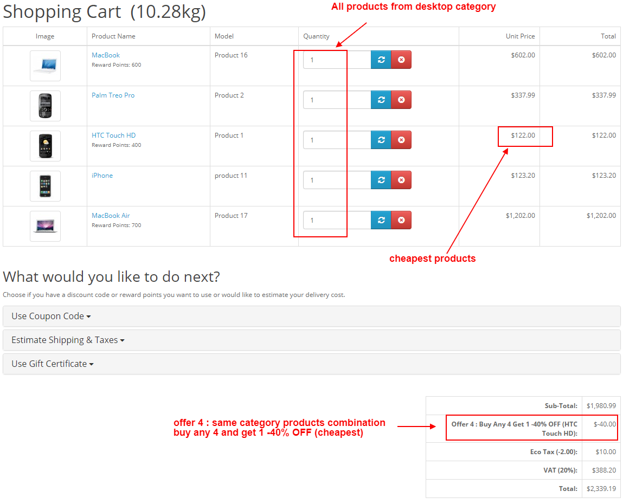
Task: Expand the Use Gift Certificate panel
Action: [311, 364]
